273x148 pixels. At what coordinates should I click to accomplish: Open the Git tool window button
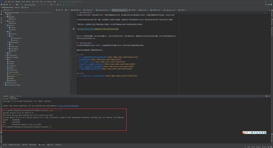coord(5,145)
